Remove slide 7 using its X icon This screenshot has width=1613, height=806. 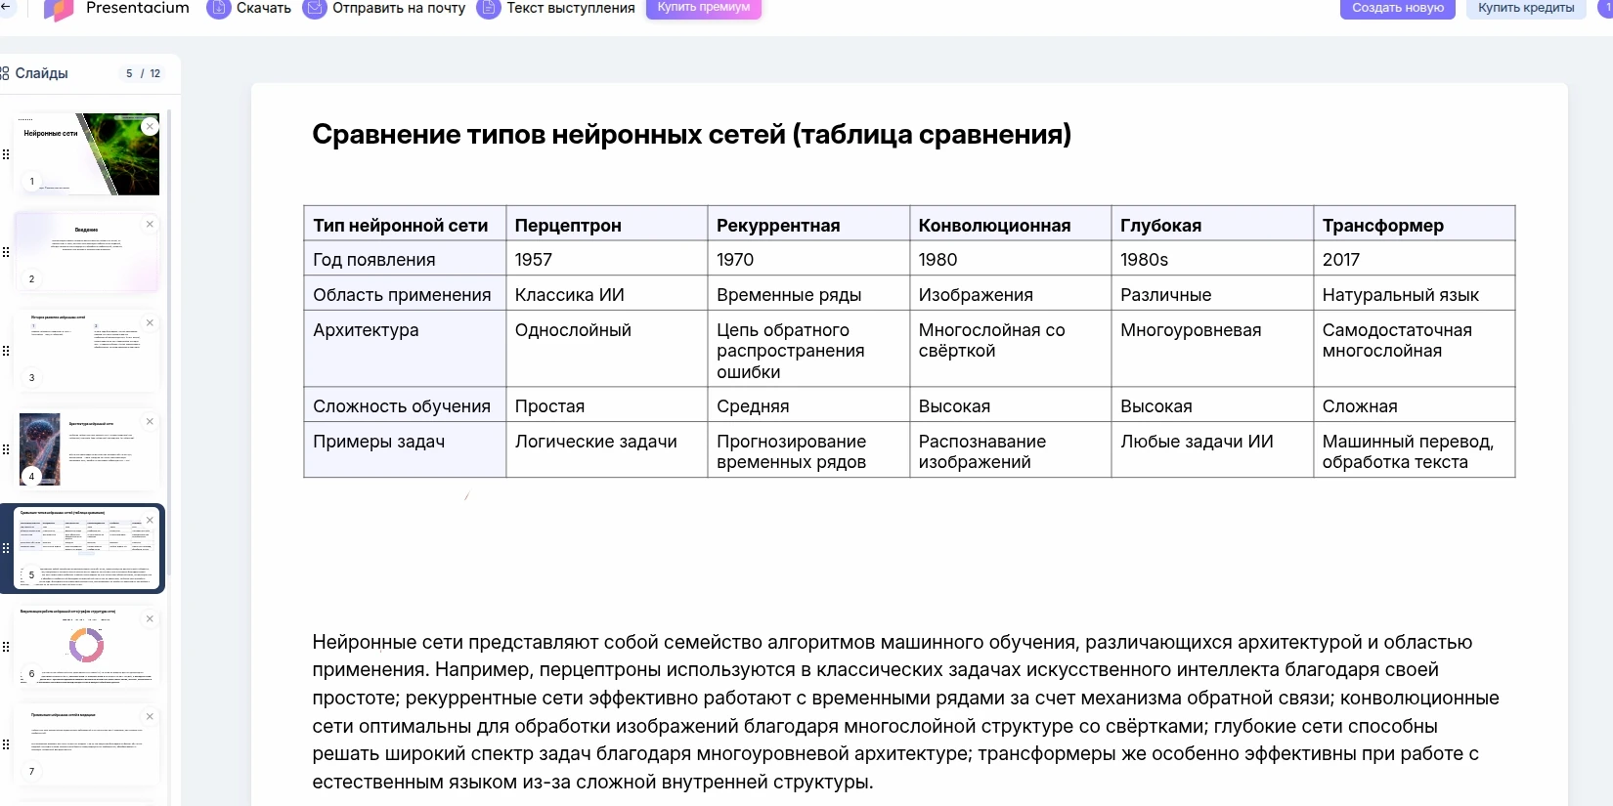tap(150, 716)
